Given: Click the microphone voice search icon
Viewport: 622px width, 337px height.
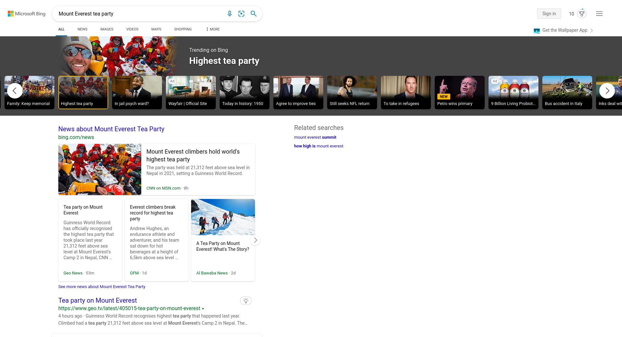Looking at the screenshot, I should [229, 14].
